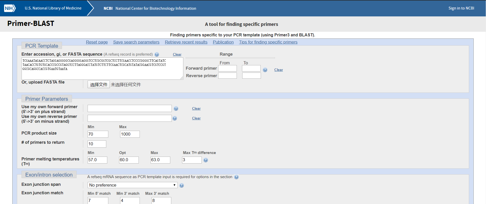
Task: Open Save search parameters link
Action: pyautogui.click(x=136, y=42)
